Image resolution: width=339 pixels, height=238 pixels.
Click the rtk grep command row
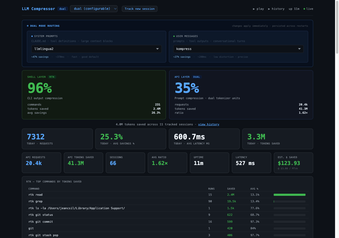click(167, 202)
